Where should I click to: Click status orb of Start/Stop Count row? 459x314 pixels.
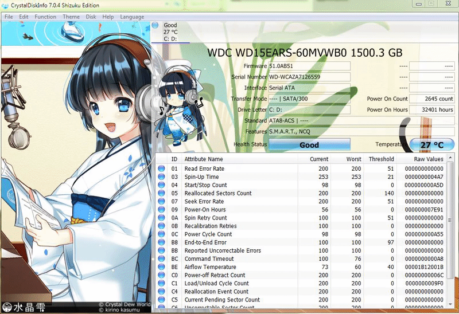tap(161, 185)
